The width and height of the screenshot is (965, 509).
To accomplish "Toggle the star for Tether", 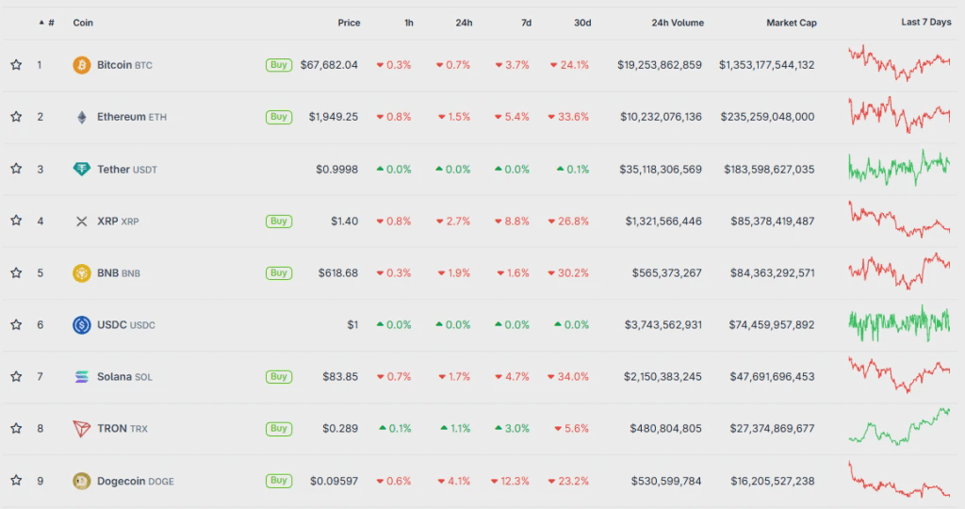I will pyautogui.click(x=16, y=170).
